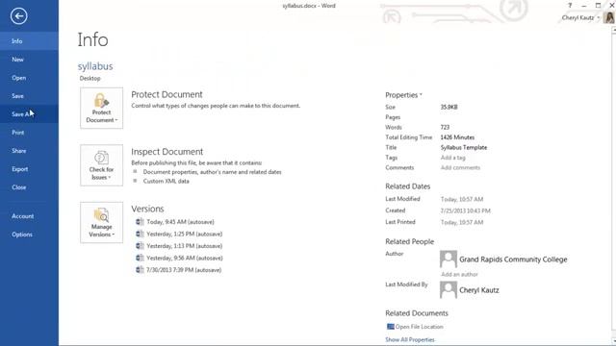Select Share in the backstage menu

pos(29,151)
